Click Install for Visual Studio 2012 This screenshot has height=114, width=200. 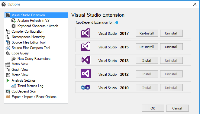point(147,74)
